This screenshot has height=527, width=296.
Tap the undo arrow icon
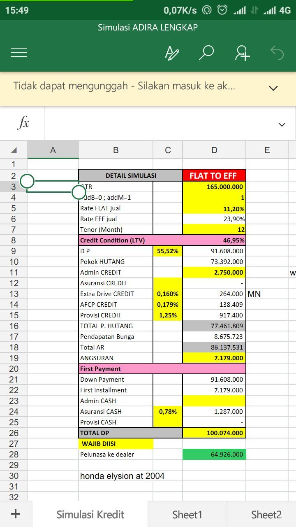[277, 53]
